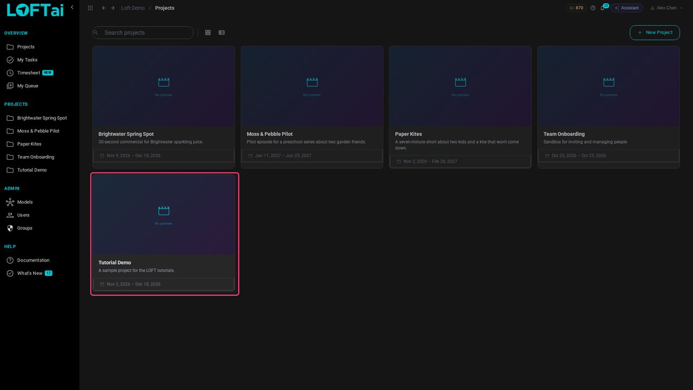This screenshot has height=390, width=693.
Task: Click the LOFTai logo
Action: tap(35, 10)
